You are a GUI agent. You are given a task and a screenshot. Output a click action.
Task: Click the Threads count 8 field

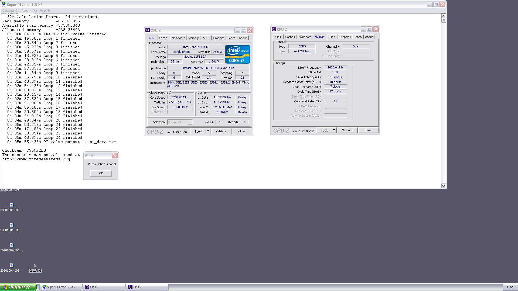click(x=244, y=122)
